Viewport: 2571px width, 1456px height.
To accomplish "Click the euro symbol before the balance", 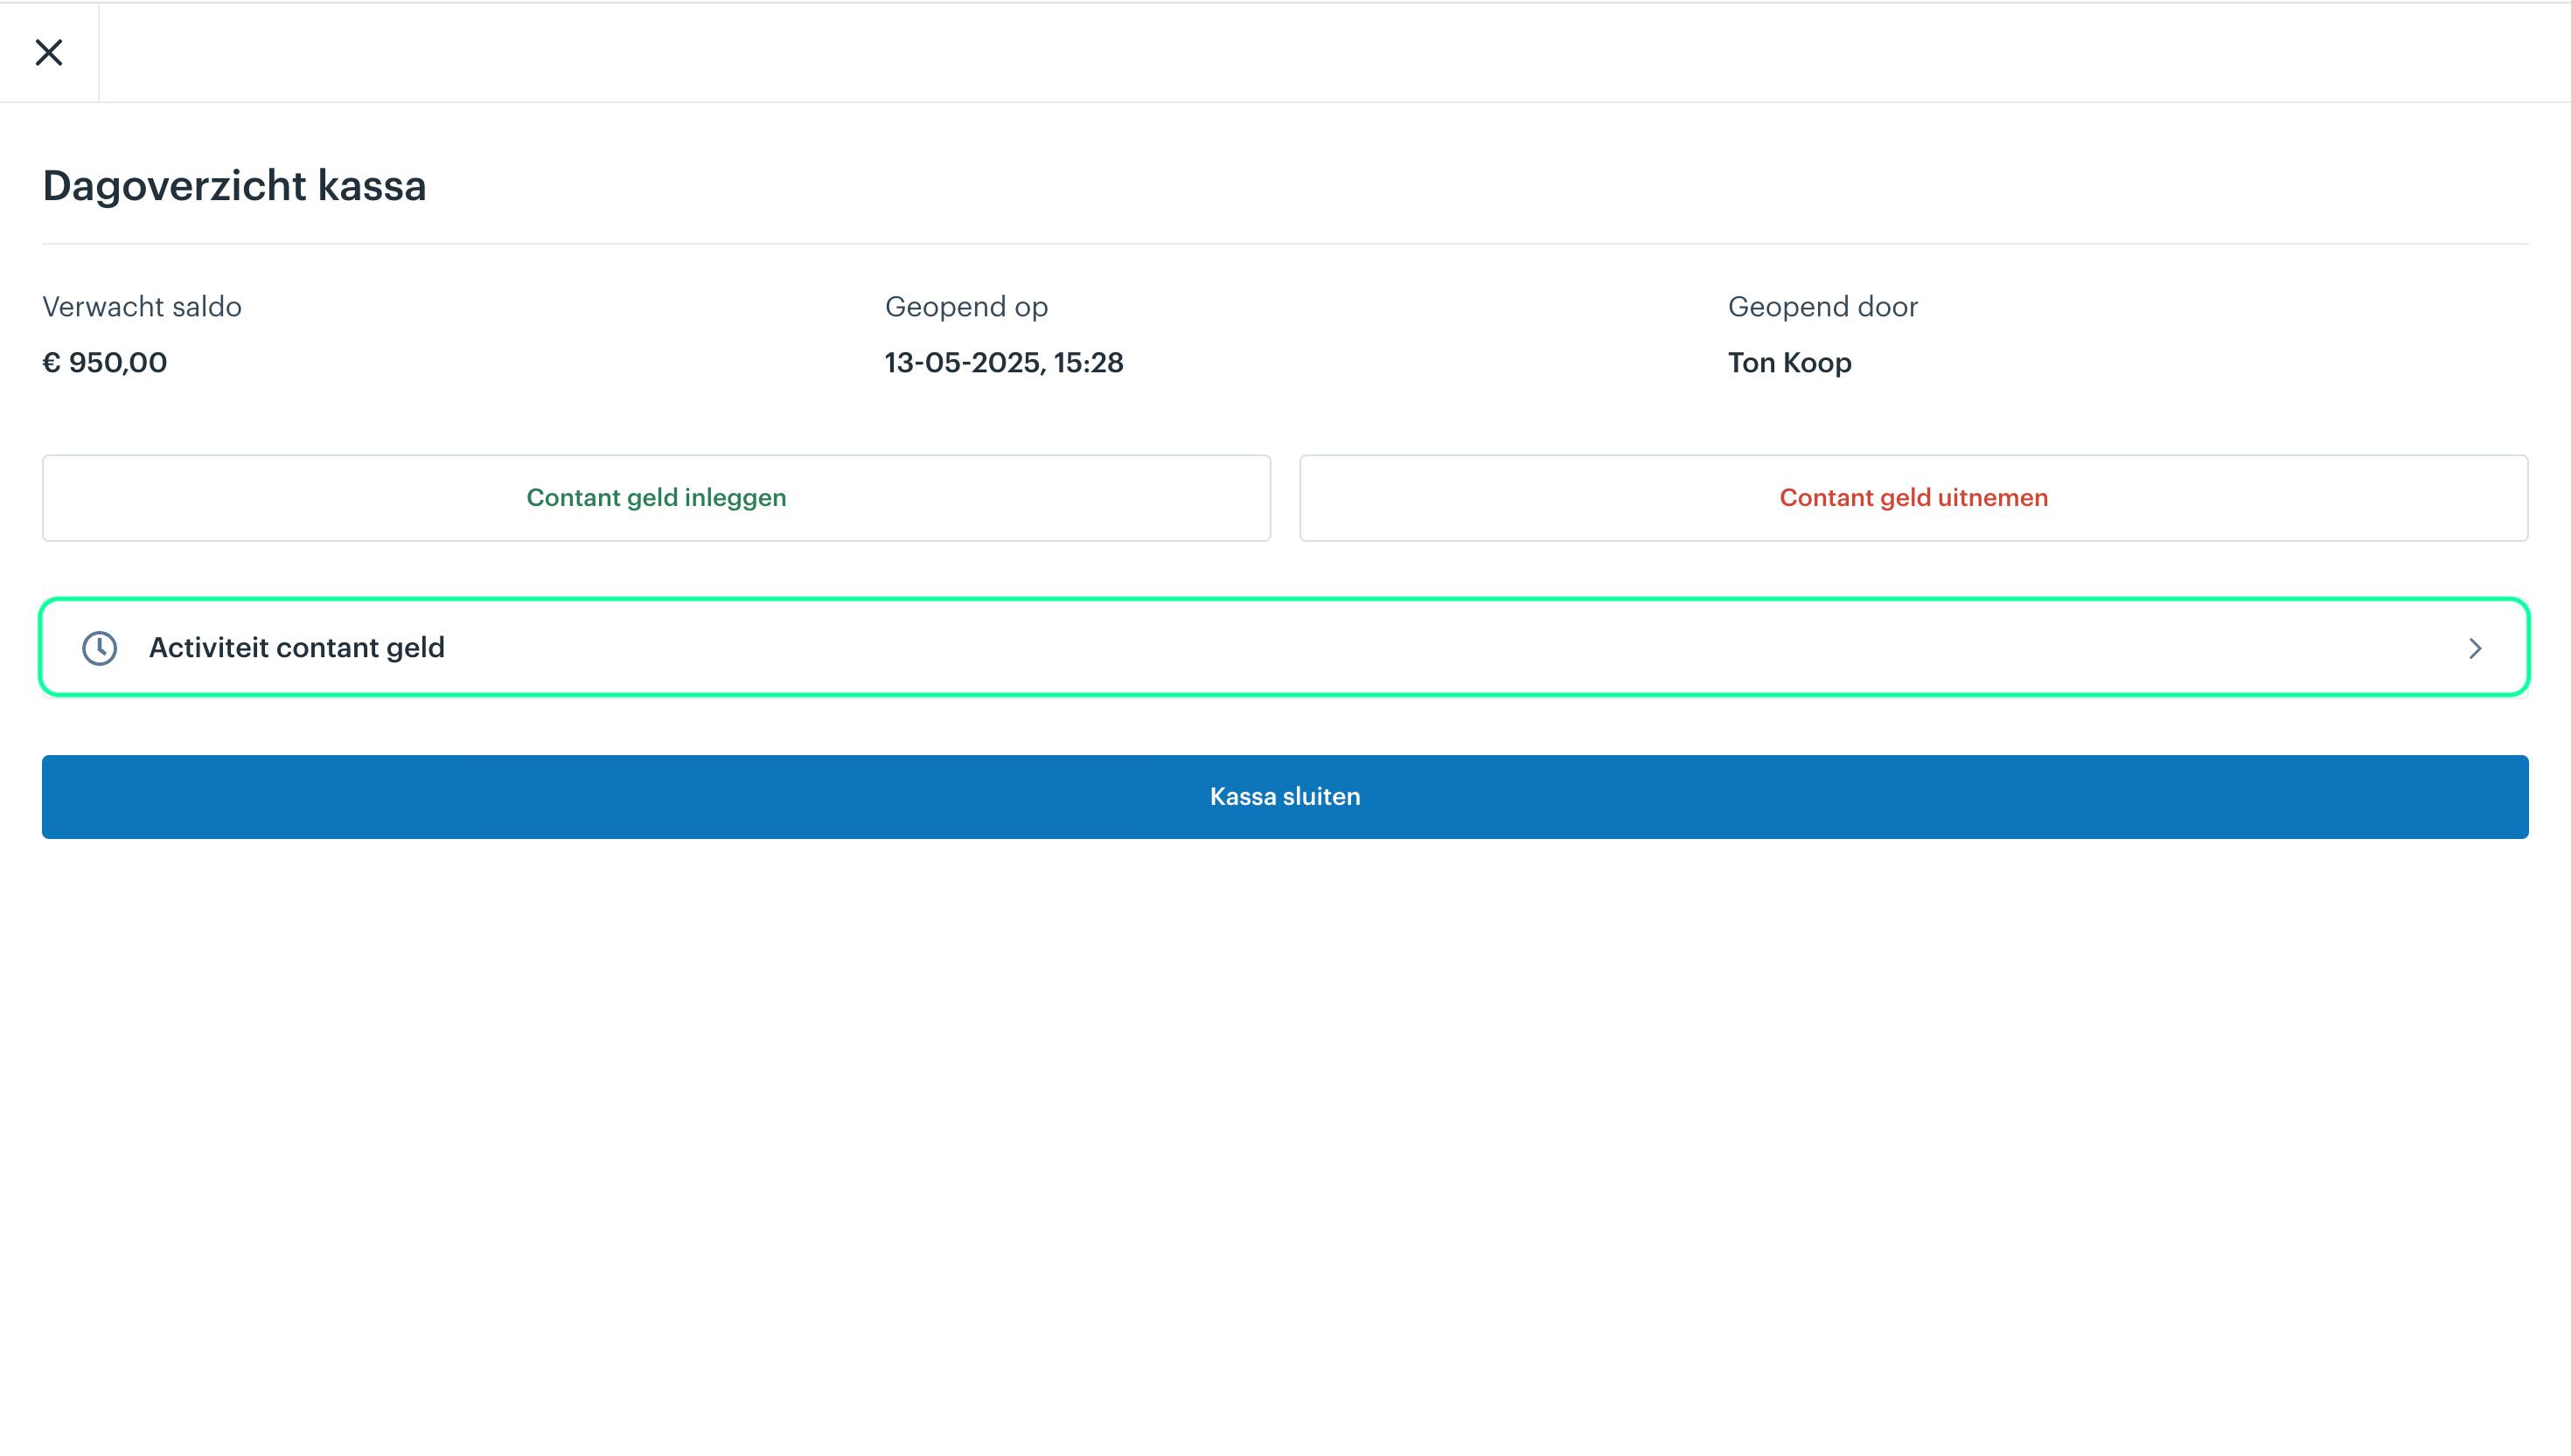I will [x=51, y=362].
